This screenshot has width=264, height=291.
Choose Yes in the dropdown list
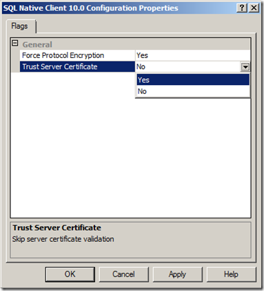coord(193,79)
